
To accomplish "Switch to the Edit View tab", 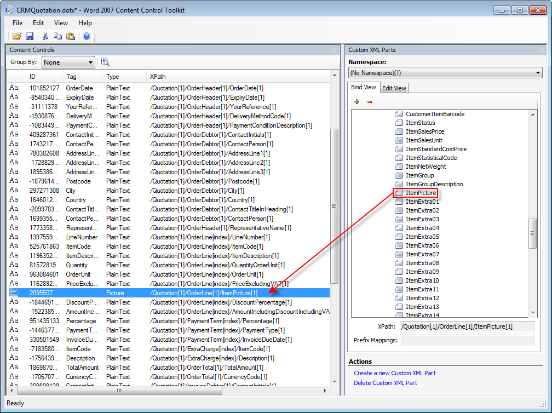I will click(x=394, y=88).
